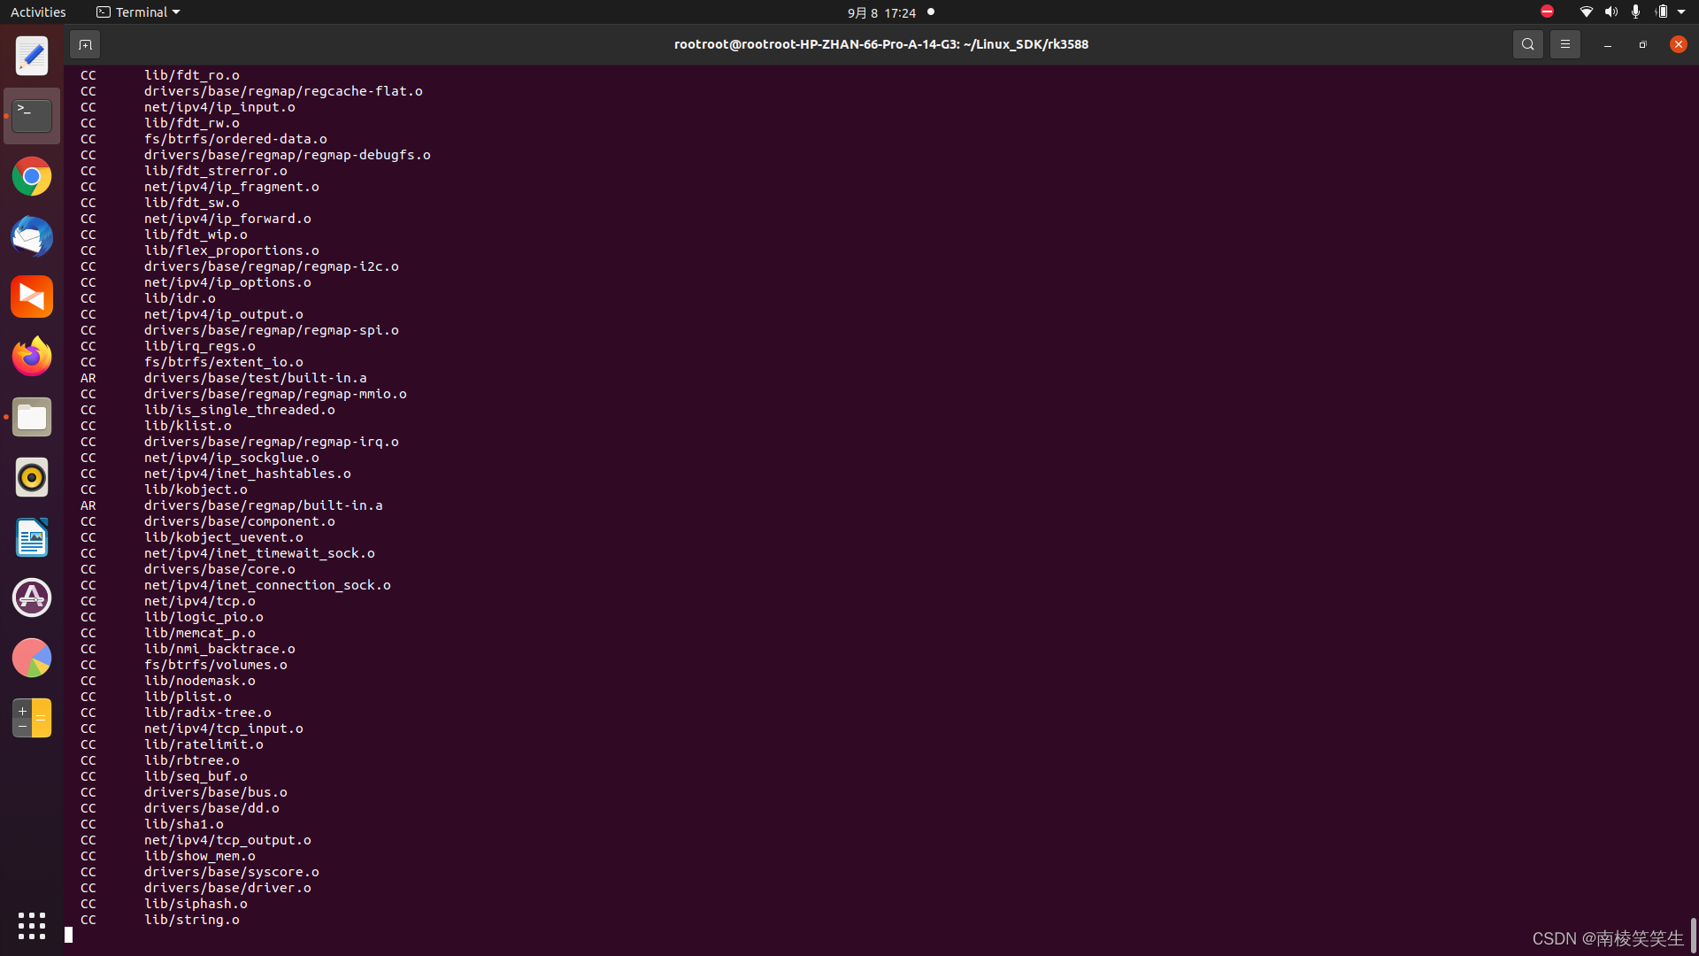
Task: Open the Terminal hamburger menu
Action: [1564, 43]
